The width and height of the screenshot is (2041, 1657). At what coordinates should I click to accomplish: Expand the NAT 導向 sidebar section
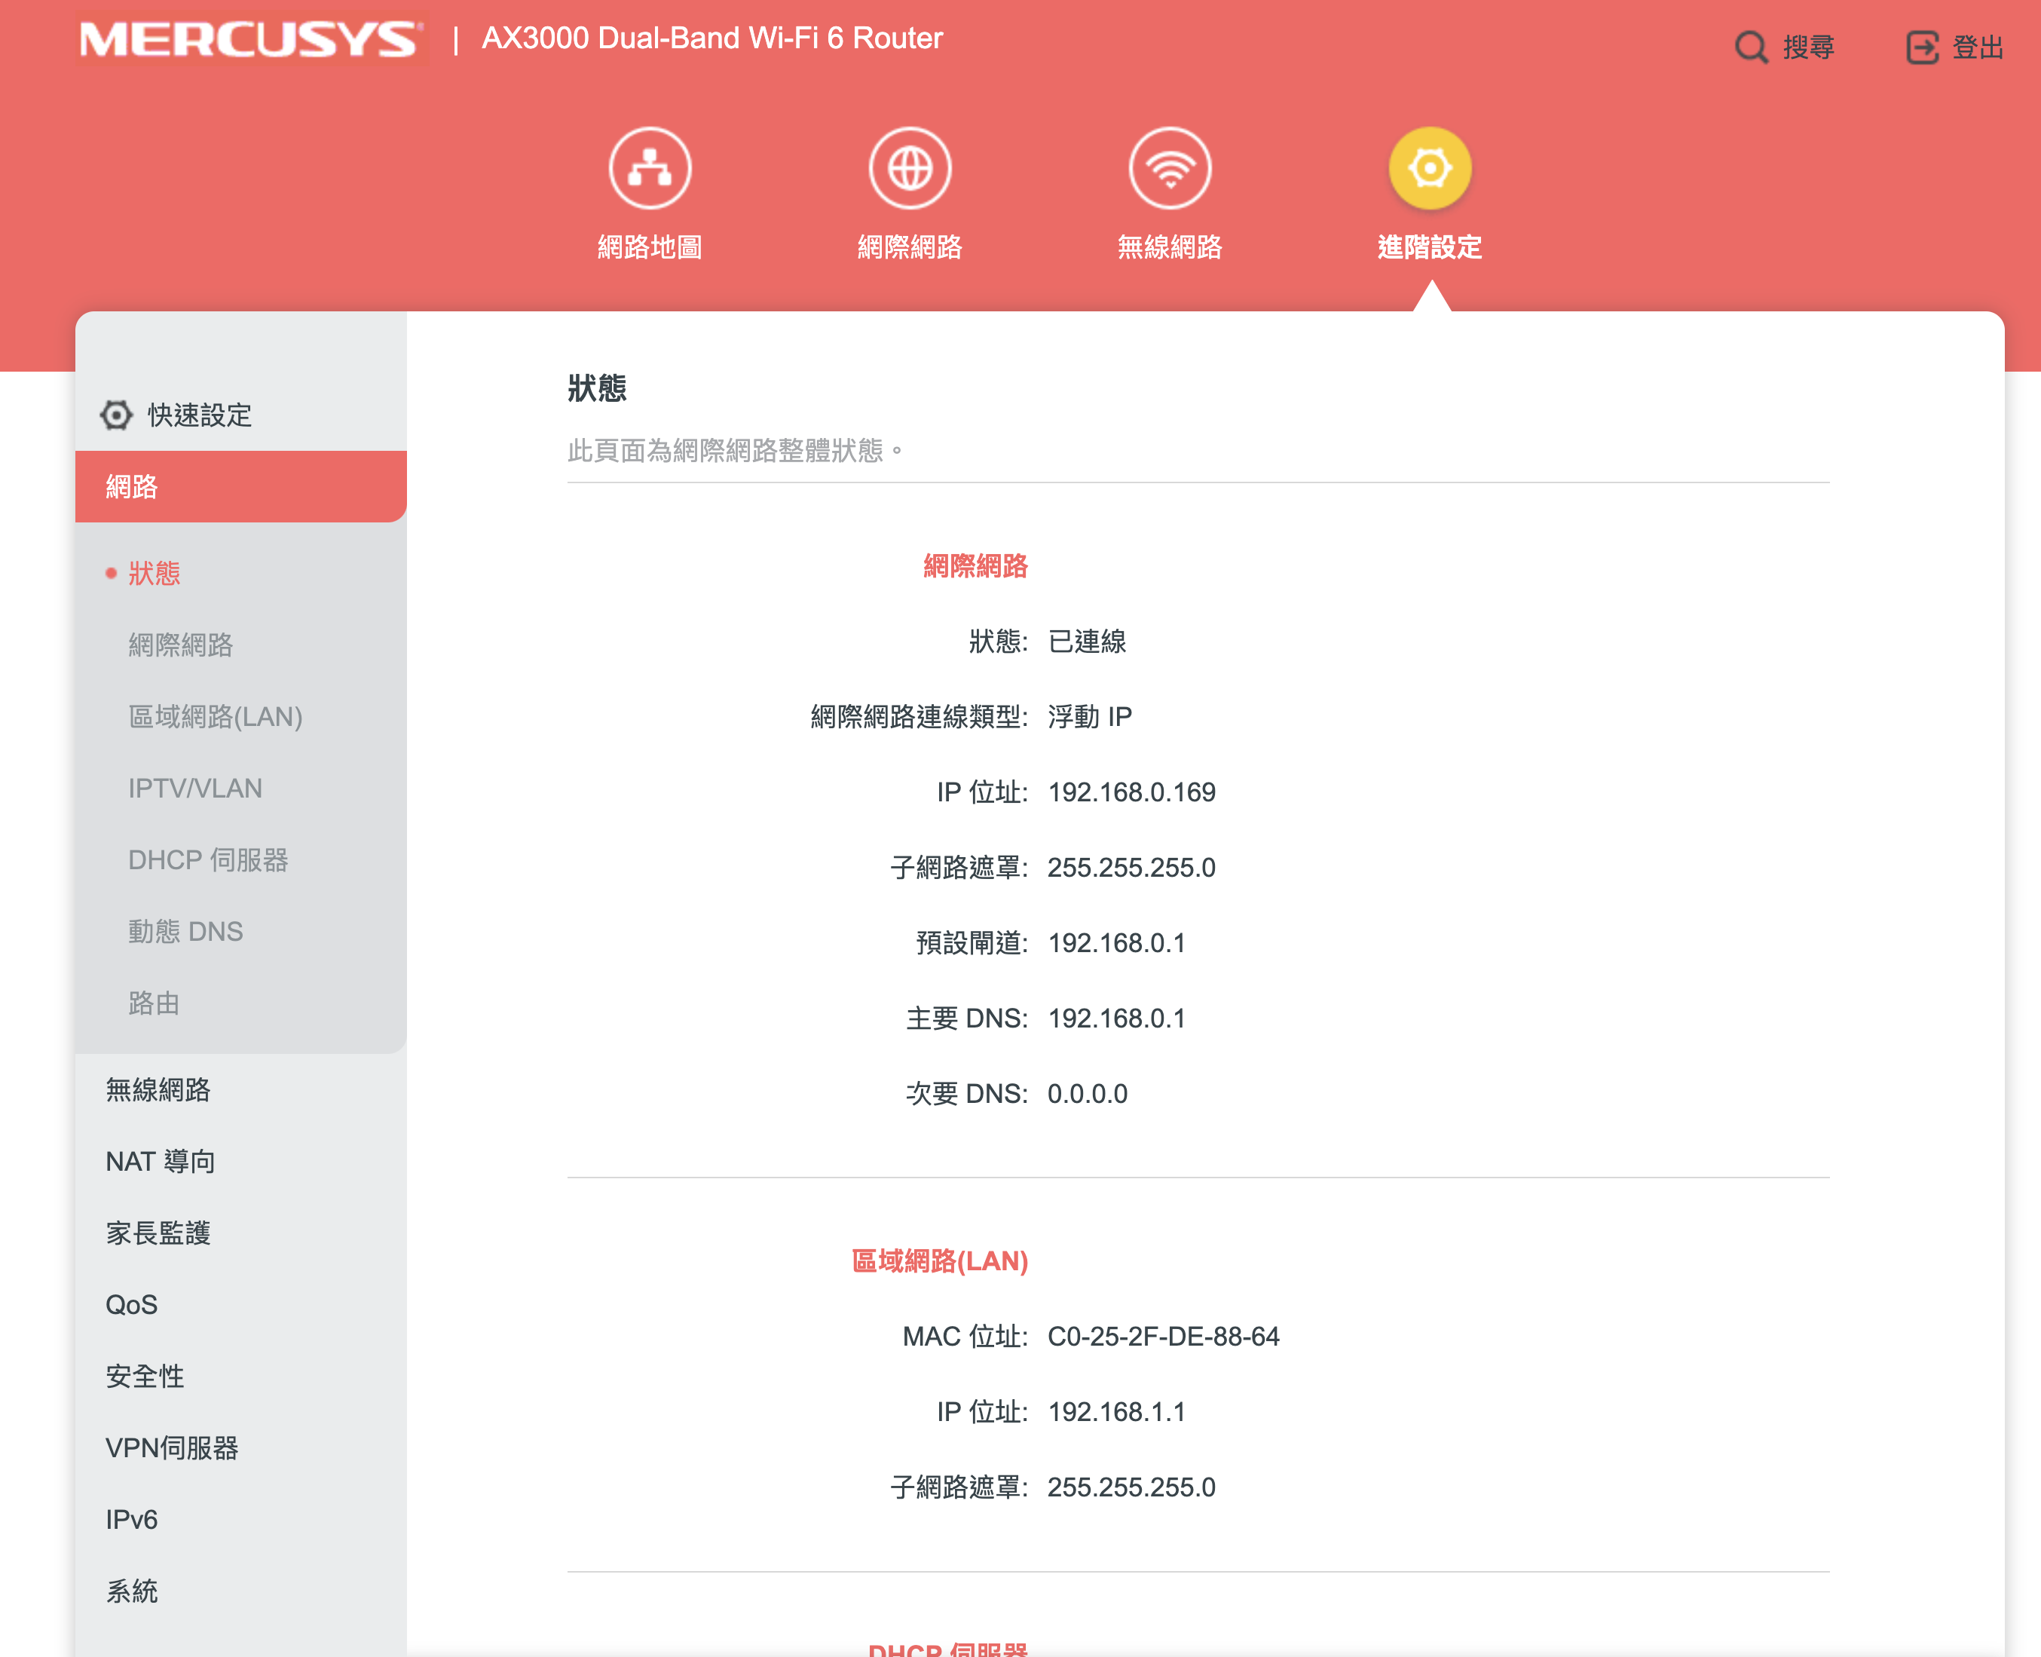[161, 1162]
